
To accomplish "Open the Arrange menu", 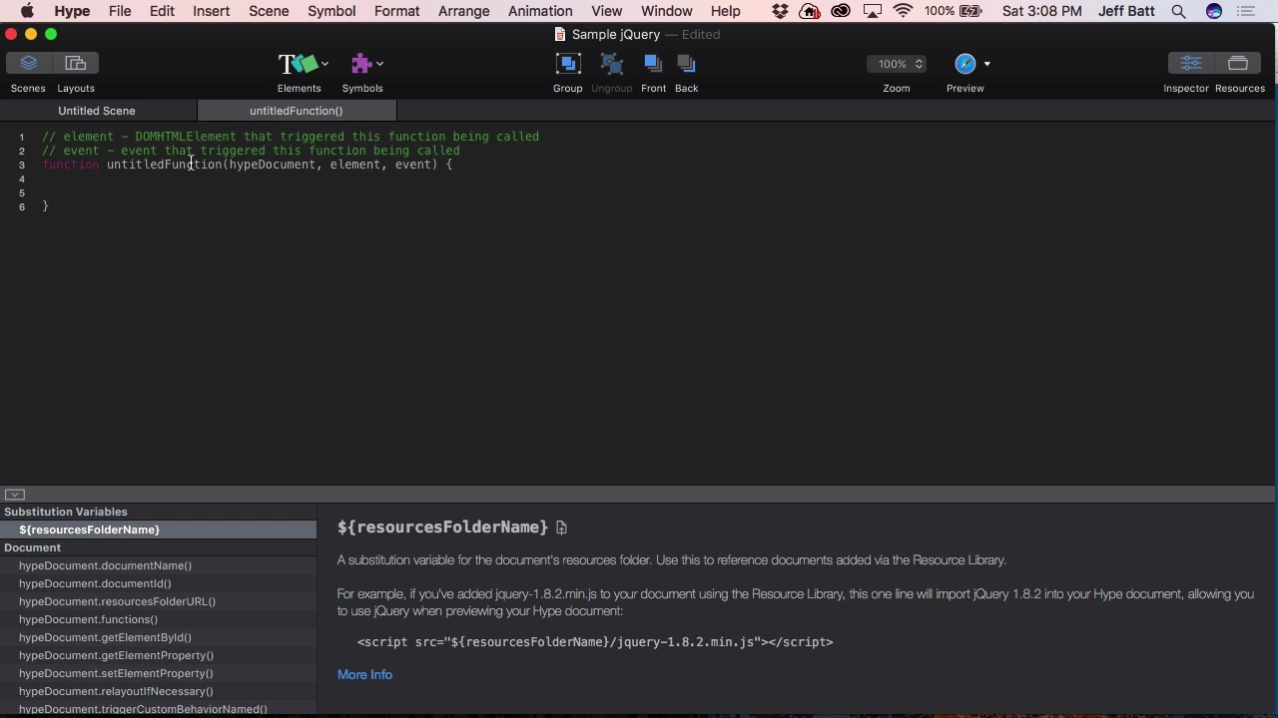I will 464,11.
